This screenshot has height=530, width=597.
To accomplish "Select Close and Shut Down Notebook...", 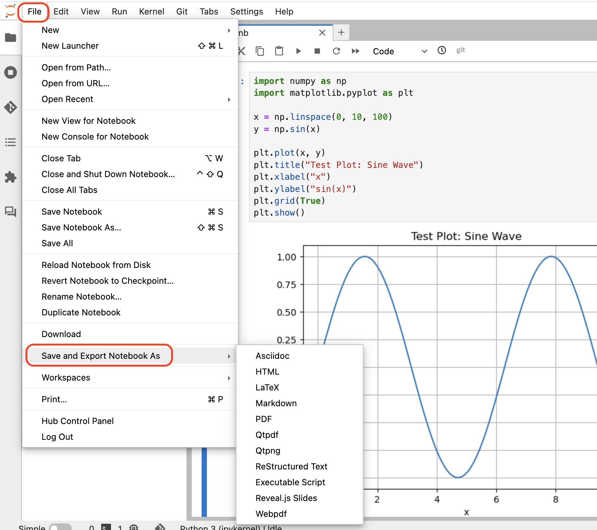I will coord(130,174).
